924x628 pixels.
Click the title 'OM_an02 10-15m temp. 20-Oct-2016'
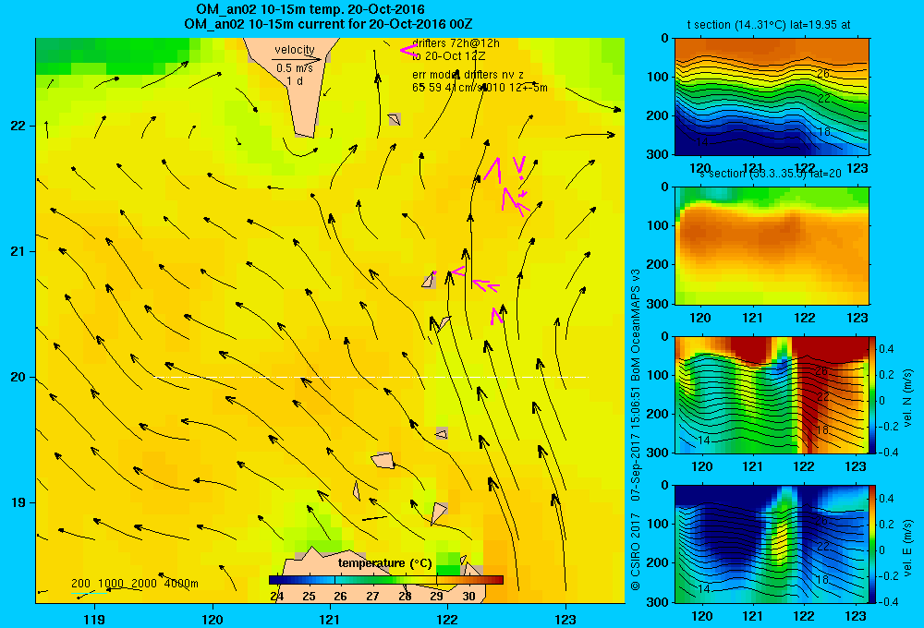click(310, 10)
